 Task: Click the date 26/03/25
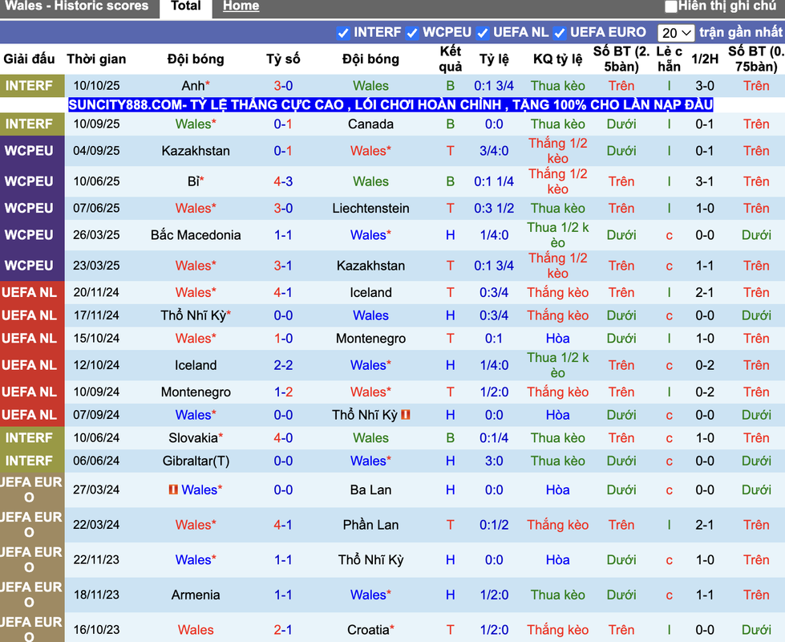click(97, 235)
